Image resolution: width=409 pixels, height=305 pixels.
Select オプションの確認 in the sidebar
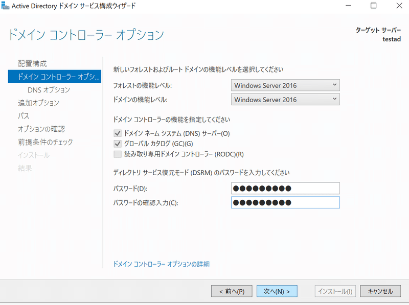pos(41,129)
